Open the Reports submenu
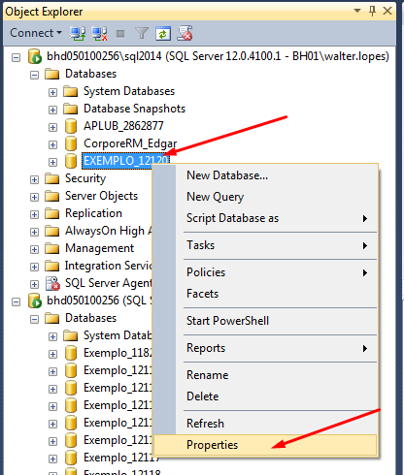Image resolution: width=404 pixels, height=475 pixels. [265, 348]
